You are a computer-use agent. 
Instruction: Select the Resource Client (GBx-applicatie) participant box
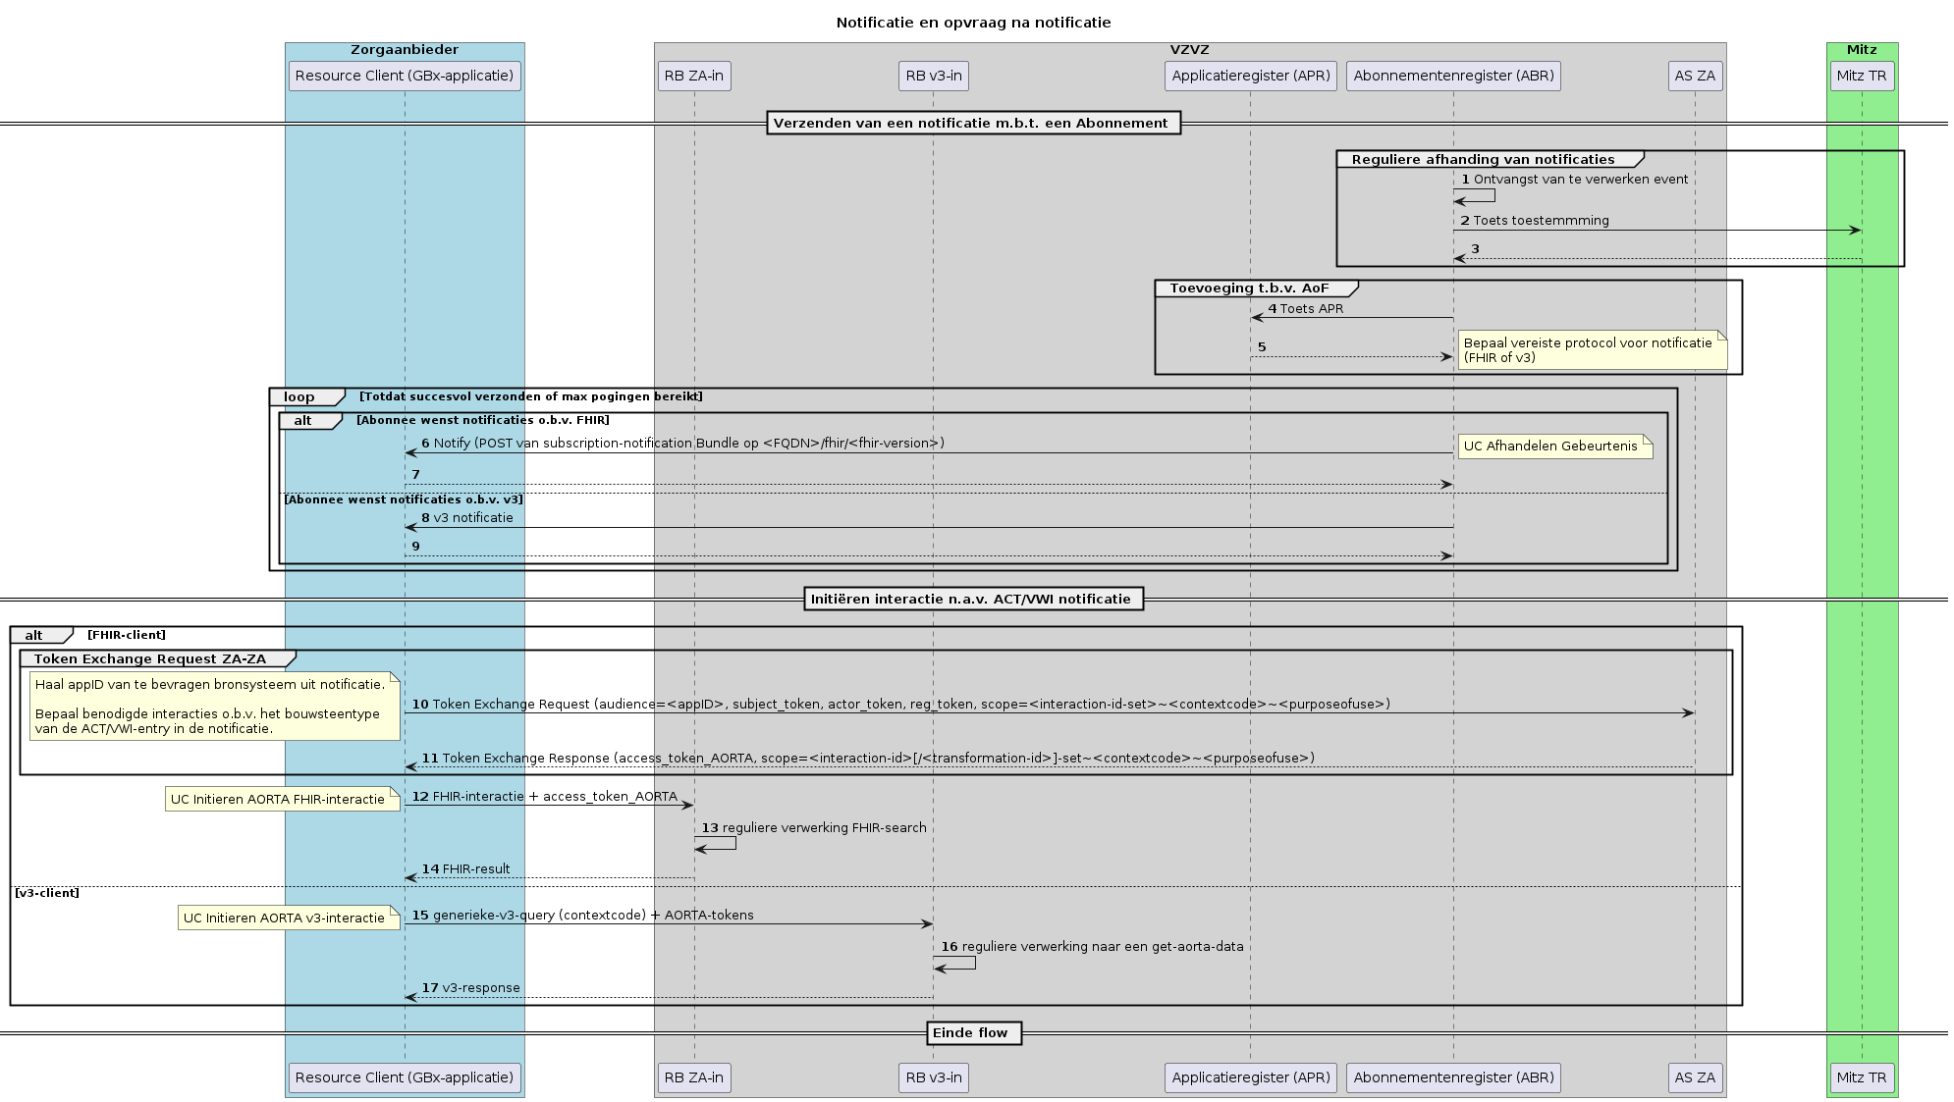(405, 76)
